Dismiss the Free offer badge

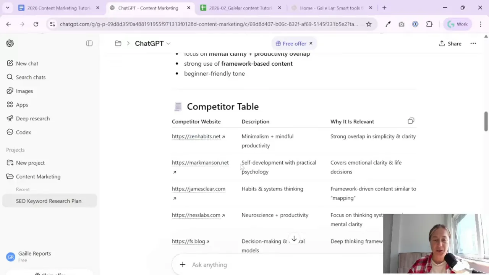click(311, 44)
